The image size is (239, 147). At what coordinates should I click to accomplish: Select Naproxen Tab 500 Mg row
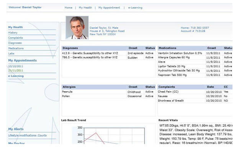(x=195, y=75)
